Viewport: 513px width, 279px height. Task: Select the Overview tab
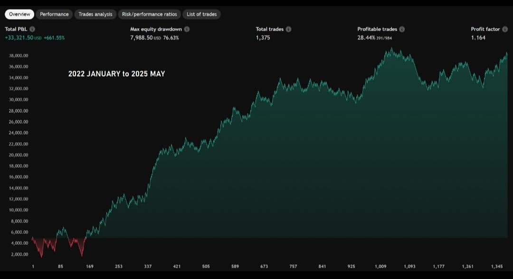(19, 14)
